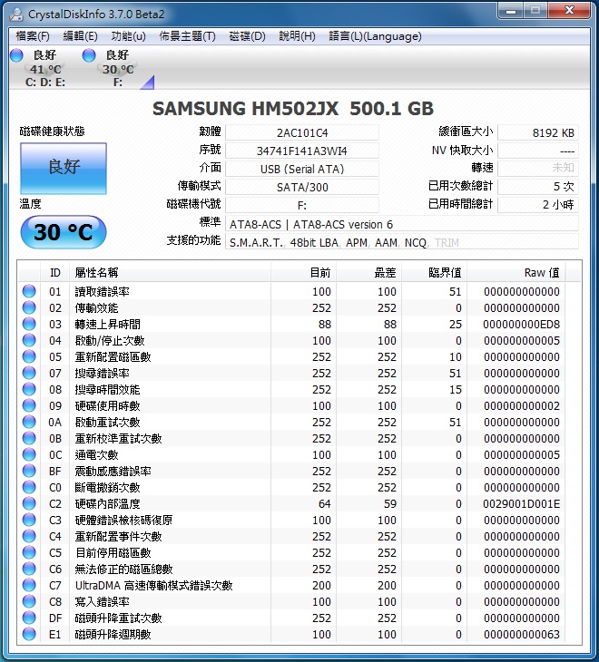The image size is (599, 662).
Task: Open the 說明(H) menu
Action: [x=297, y=36]
